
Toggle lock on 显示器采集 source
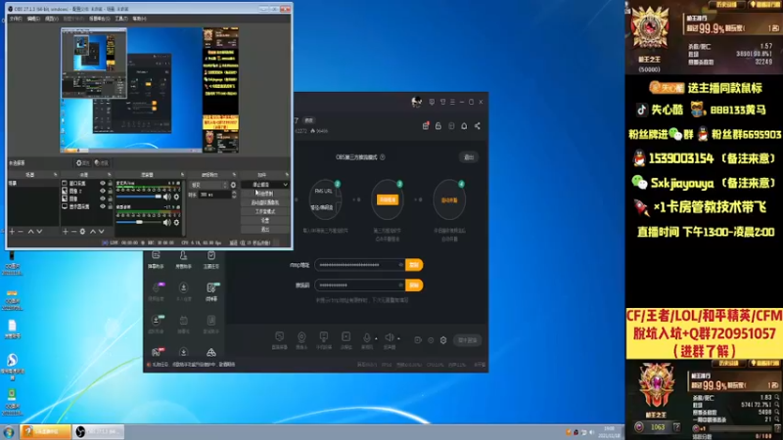(x=110, y=206)
